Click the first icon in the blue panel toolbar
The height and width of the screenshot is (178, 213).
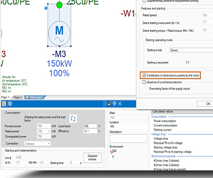[4, 103]
